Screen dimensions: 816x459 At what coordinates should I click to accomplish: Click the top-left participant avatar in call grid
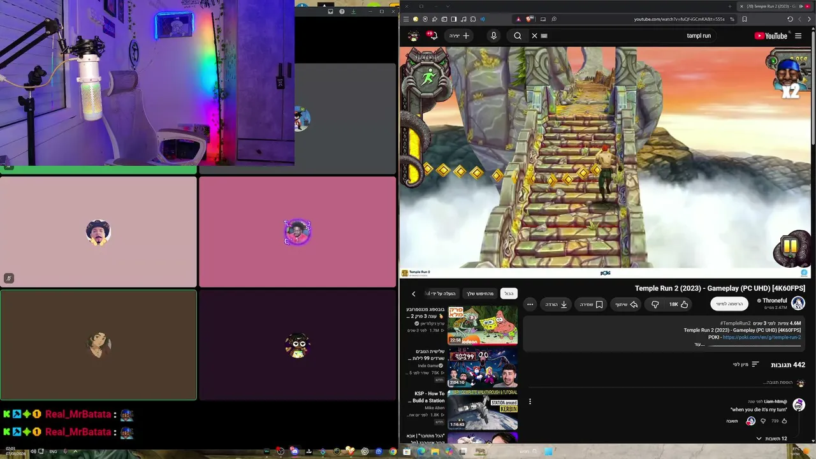98,232
